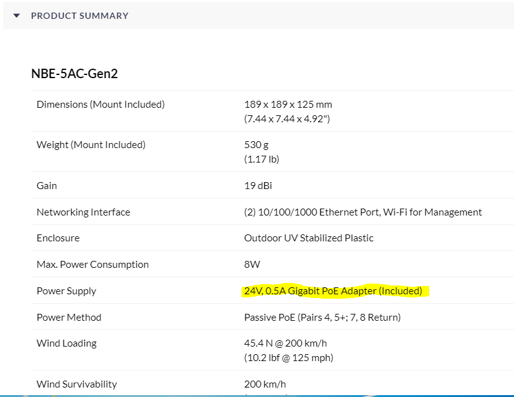
Task: Select the highlighted 24V, 0.5A PoE Adapter text
Action: click(x=333, y=291)
